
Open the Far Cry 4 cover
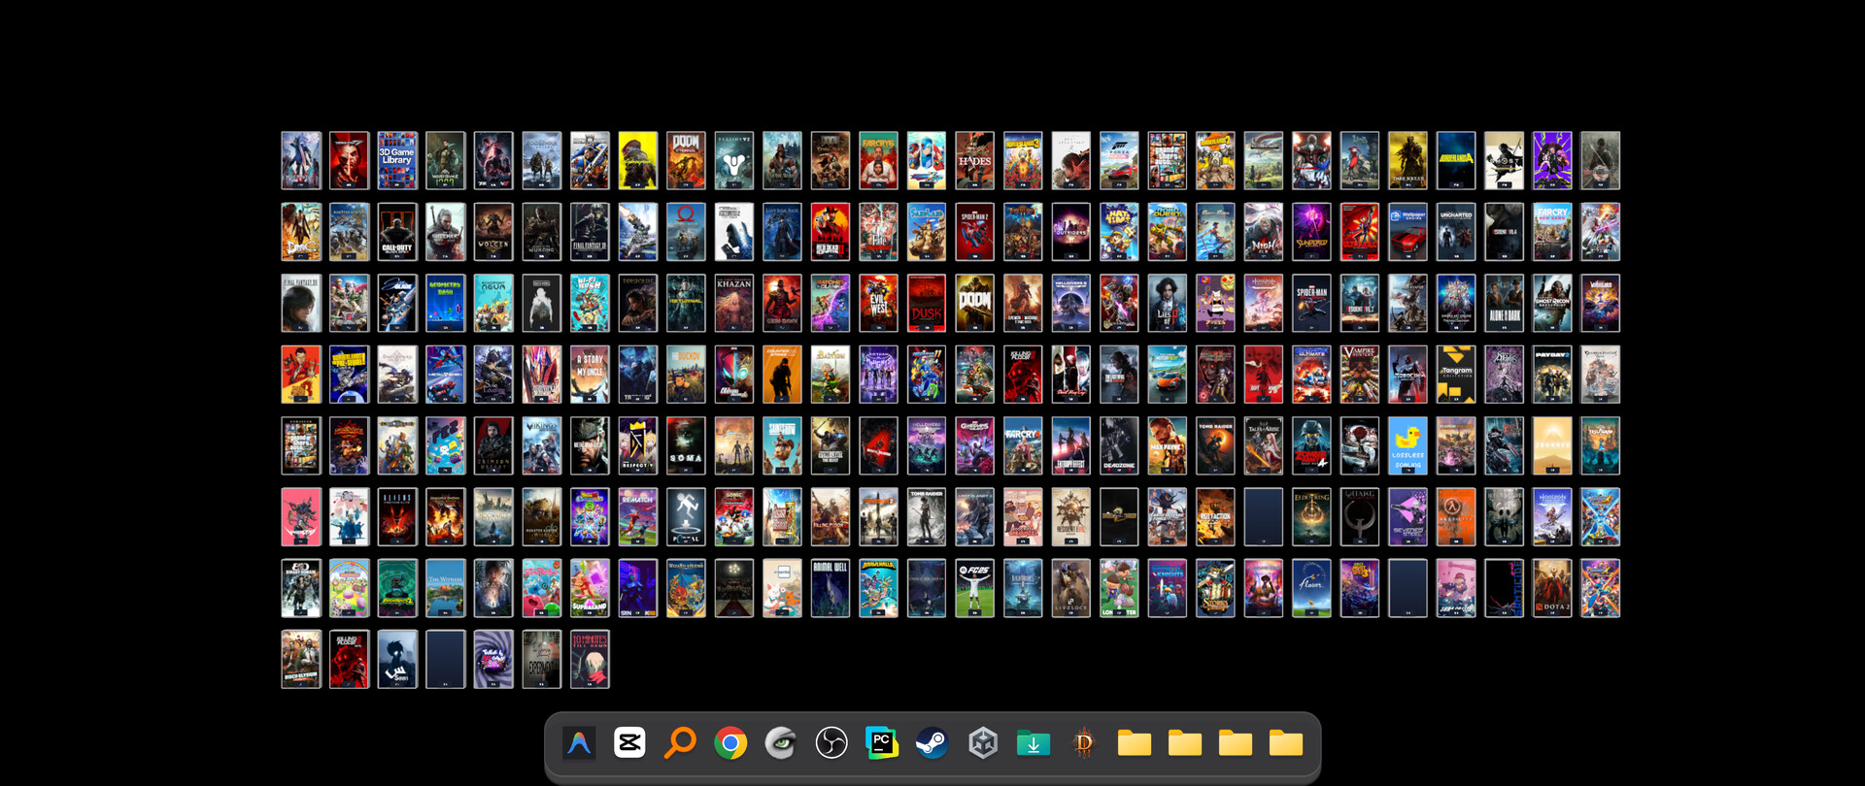[1023, 445]
